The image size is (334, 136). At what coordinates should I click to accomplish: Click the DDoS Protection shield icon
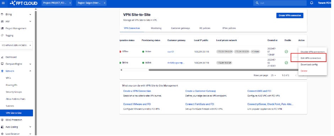click(2, 120)
